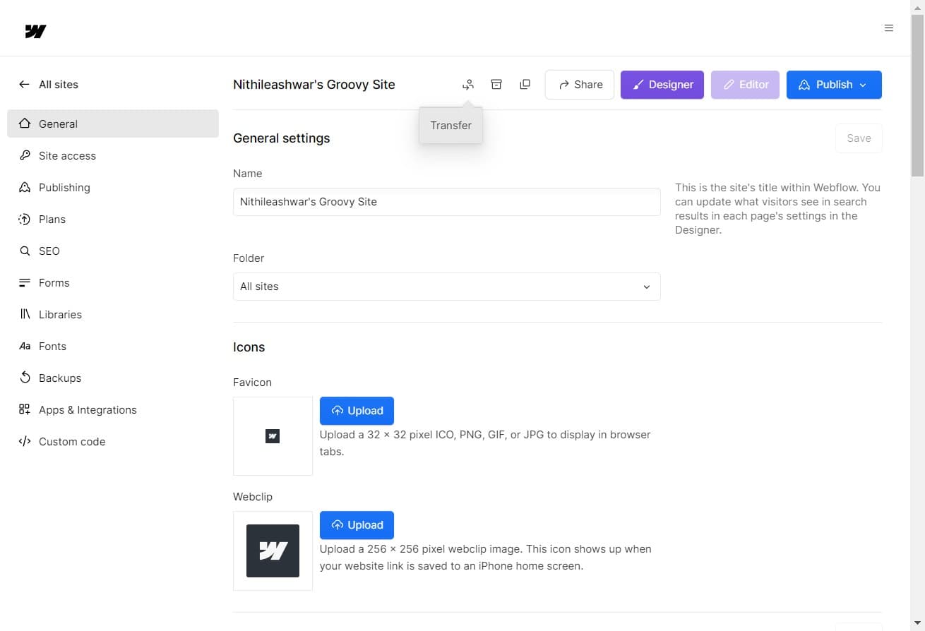This screenshot has width=925, height=631.
Task: Select the Publishing section
Action: 64,187
